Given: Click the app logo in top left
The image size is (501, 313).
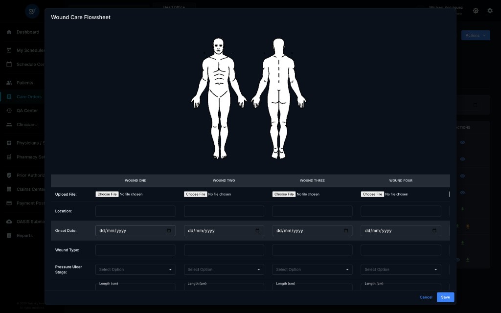Looking at the screenshot, I should (32, 12).
